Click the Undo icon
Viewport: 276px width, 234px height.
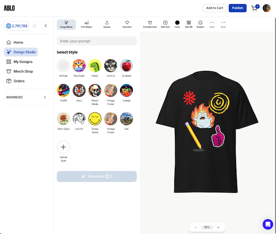pyautogui.click(x=212, y=23)
